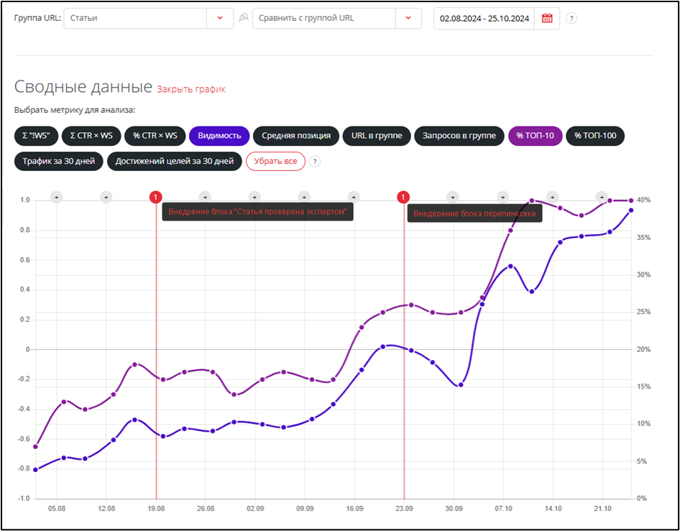The width and height of the screenshot is (680, 531).
Task: Click the compare icon between URL dropdowns
Action: [x=244, y=19]
